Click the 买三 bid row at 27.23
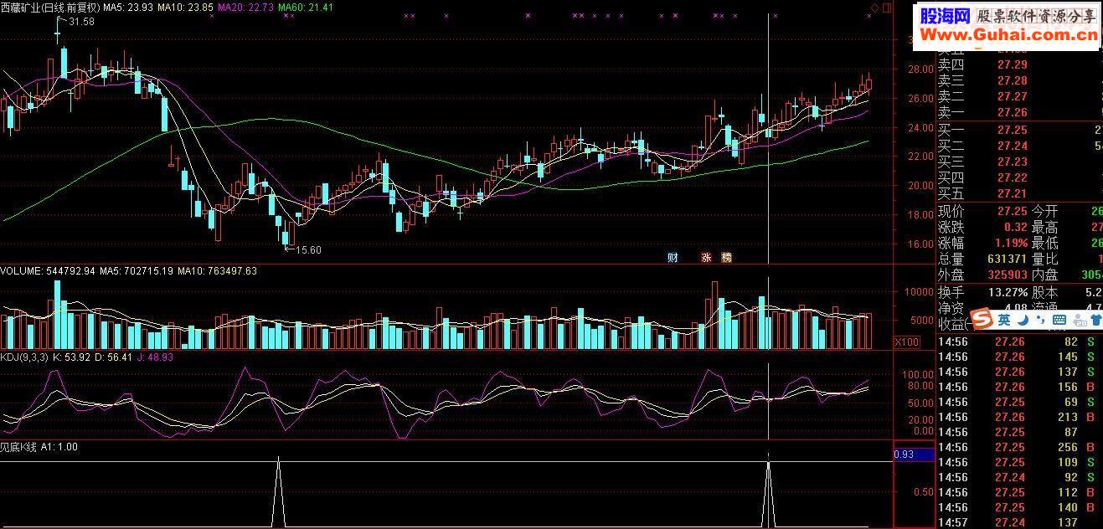This screenshot has width=1103, height=529. click(x=1018, y=162)
